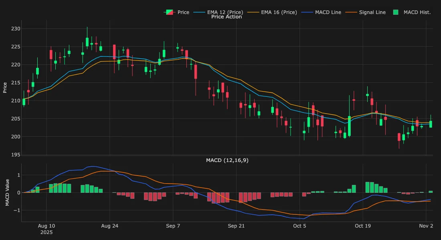Image resolution: width=441 pixels, height=240 pixels.
Task: Click the 220 price tick label
Action: (16, 64)
